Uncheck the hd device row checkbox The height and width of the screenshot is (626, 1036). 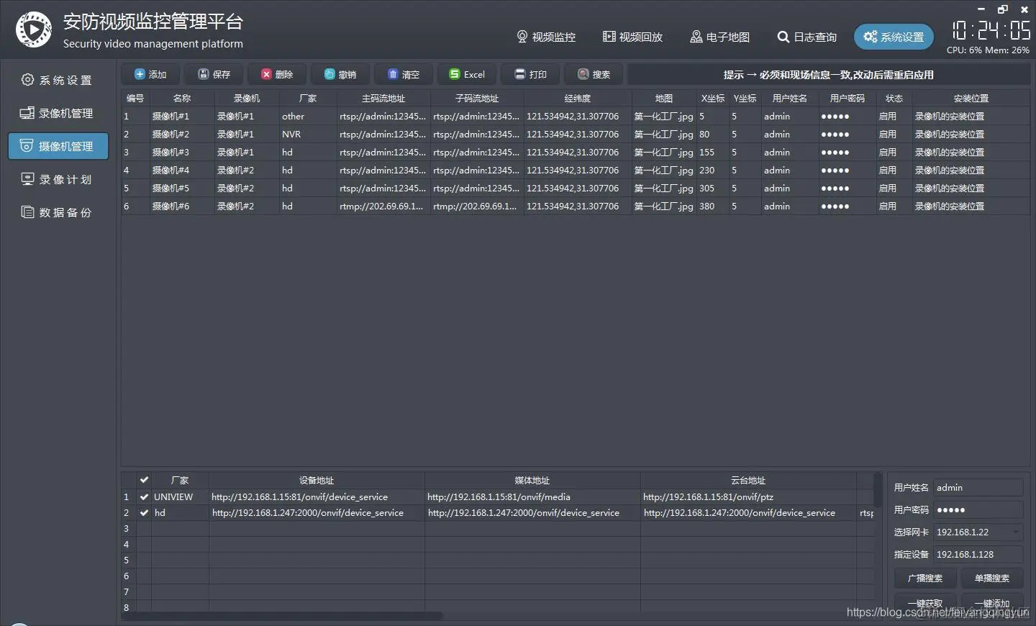click(x=144, y=512)
